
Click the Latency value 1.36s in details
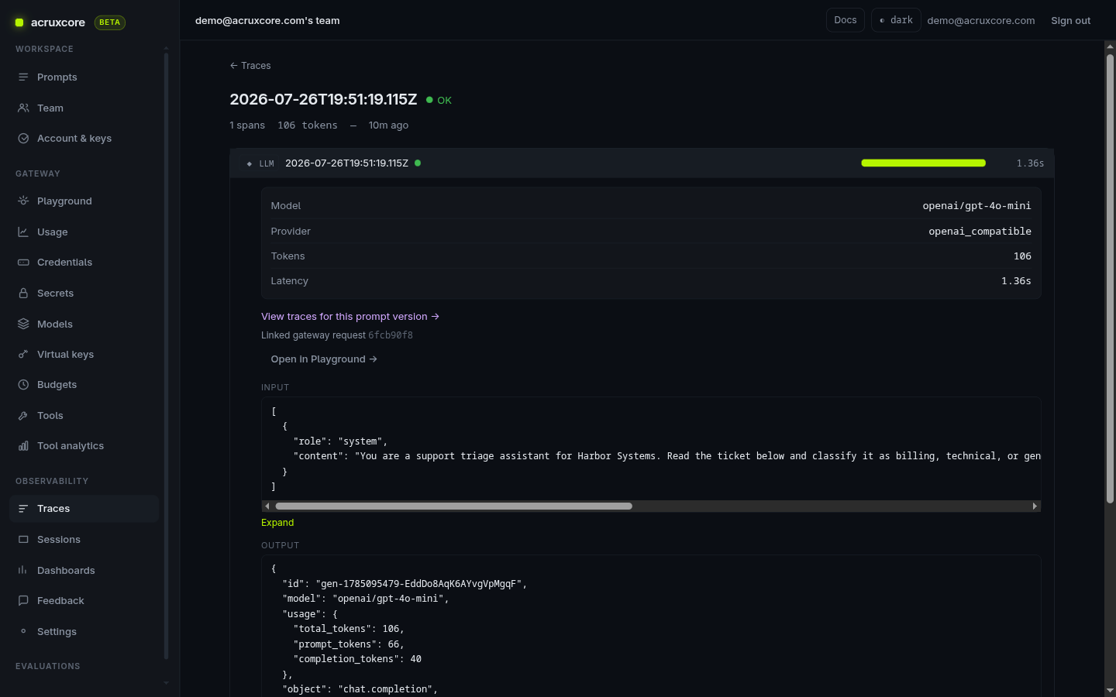(x=1016, y=281)
